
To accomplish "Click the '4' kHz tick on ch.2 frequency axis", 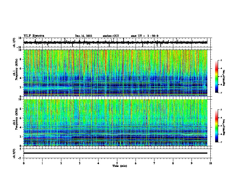I will tap(21, 127).
